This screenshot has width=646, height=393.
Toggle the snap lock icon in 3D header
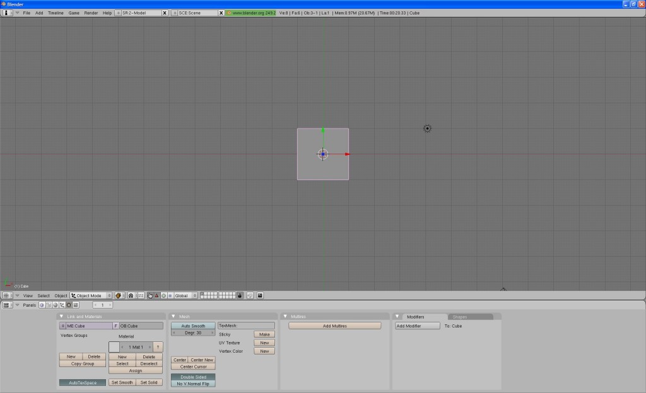pos(239,295)
